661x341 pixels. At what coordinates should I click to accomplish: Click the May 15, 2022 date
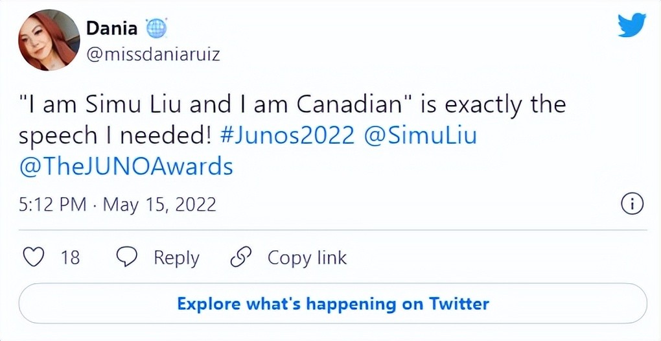tap(159, 205)
